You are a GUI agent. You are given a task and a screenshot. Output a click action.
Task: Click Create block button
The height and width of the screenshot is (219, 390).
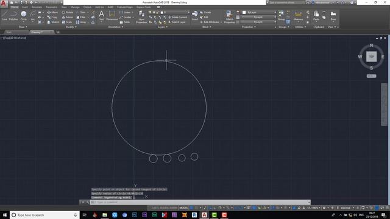(x=205, y=12)
